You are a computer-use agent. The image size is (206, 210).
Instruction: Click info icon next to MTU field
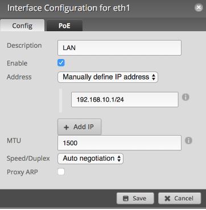pyautogui.click(x=188, y=141)
